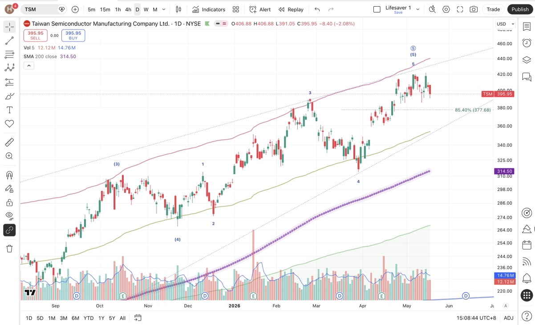This screenshot has width=535, height=325.
Task: Open the notifications bell panel
Action: pos(527,279)
